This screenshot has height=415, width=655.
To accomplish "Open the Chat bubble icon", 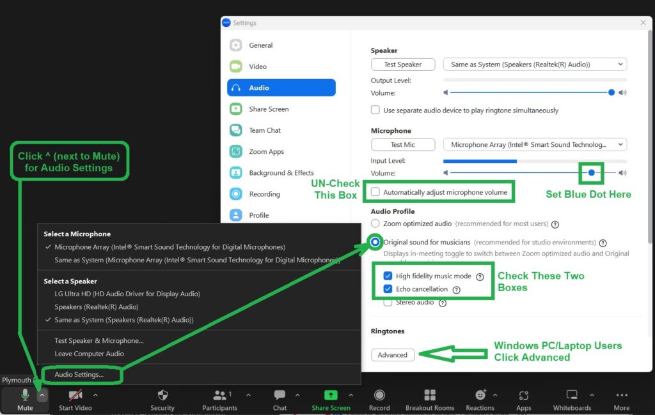I will coord(280,395).
